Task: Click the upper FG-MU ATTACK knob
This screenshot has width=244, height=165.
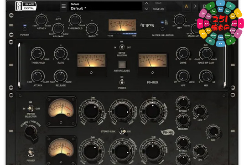Action: [183, 103]
